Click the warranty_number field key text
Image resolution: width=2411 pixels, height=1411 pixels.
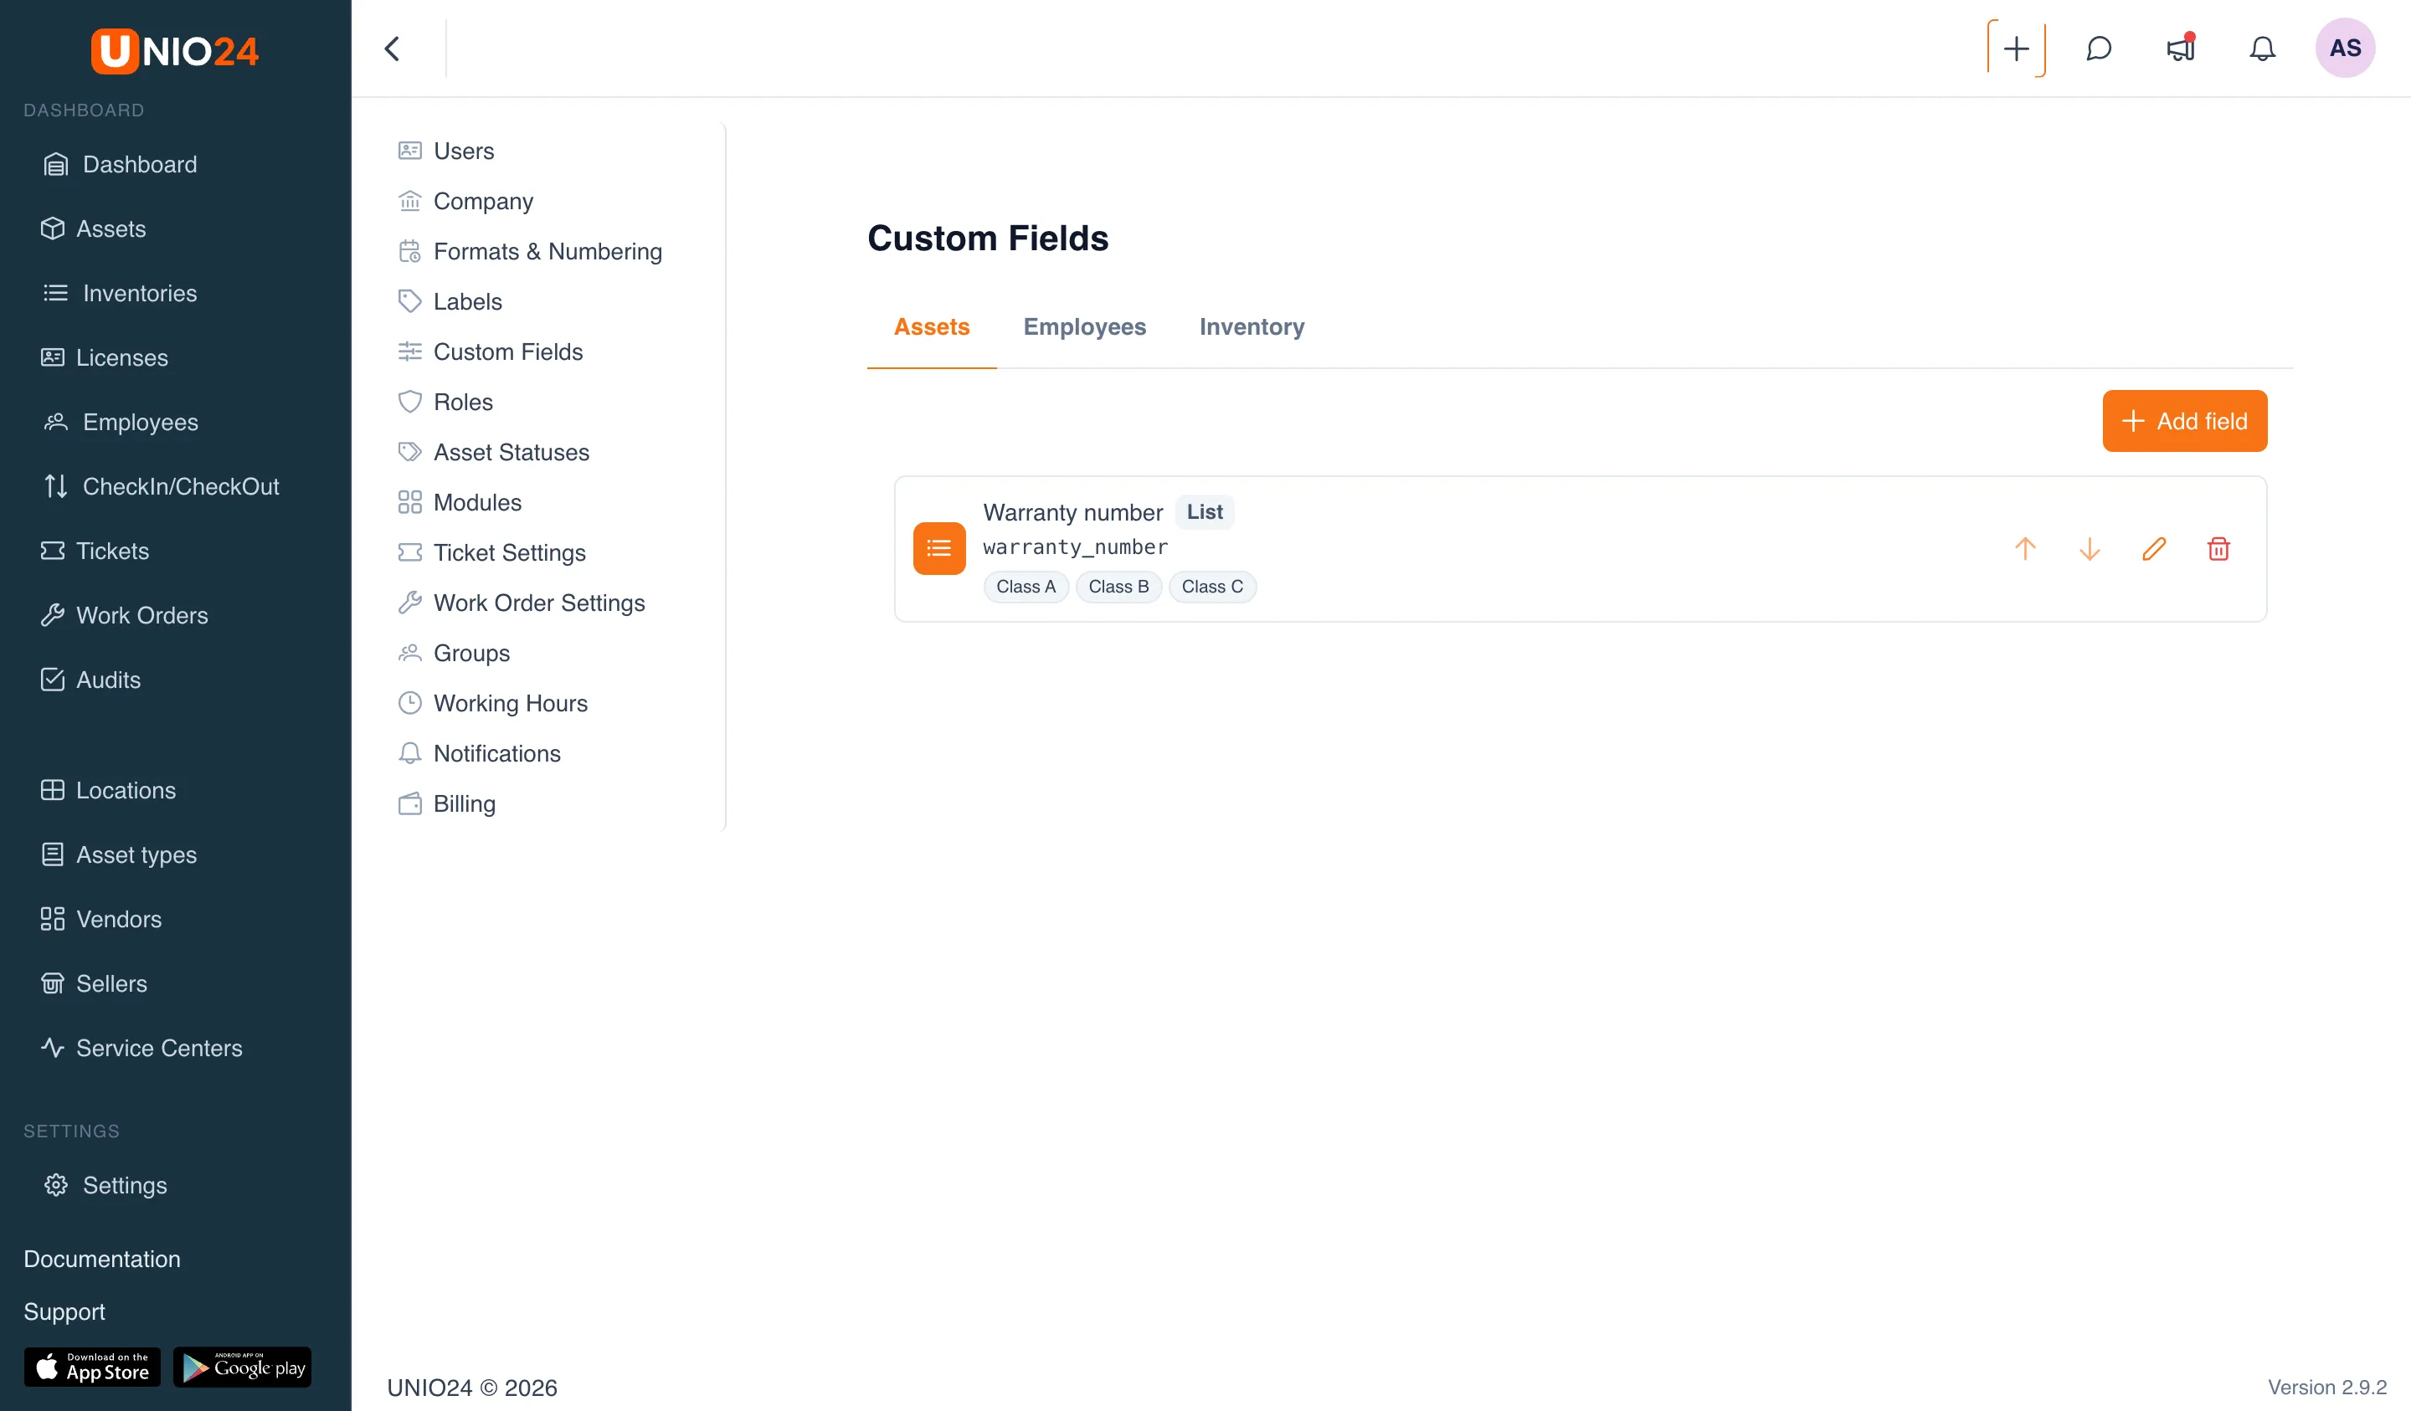pyautogui.click(x=1076, y=547)
